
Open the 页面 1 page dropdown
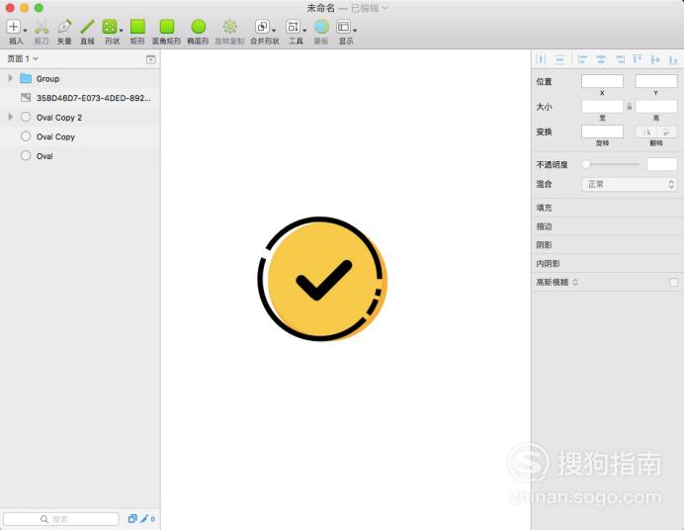[23, 58]
